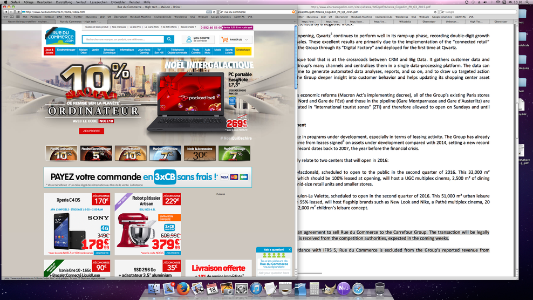533x300 pixels.
Task: Open TextEdit pen-and-paper Dock icon
Action: [271, 289]
